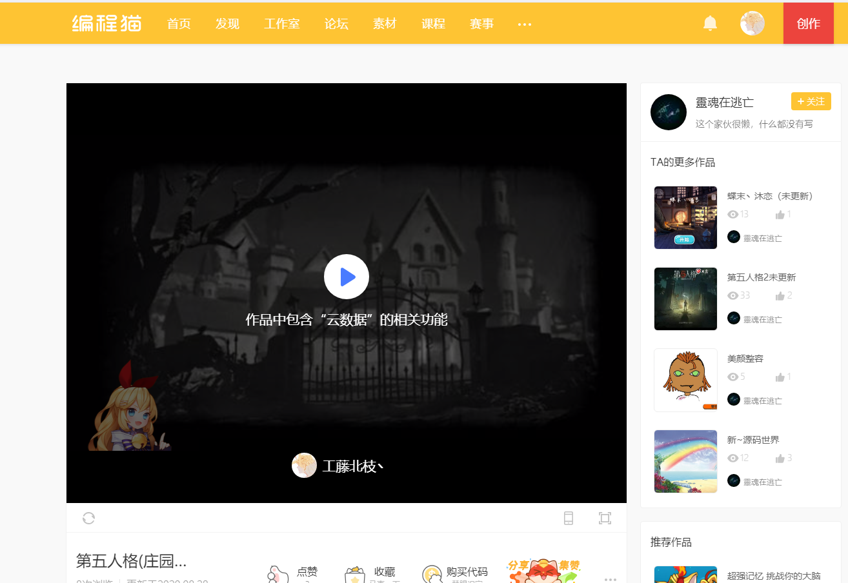Click the red 创作 button
The width and height of the screenshot is (848, 583).
(x=808, y=23)
